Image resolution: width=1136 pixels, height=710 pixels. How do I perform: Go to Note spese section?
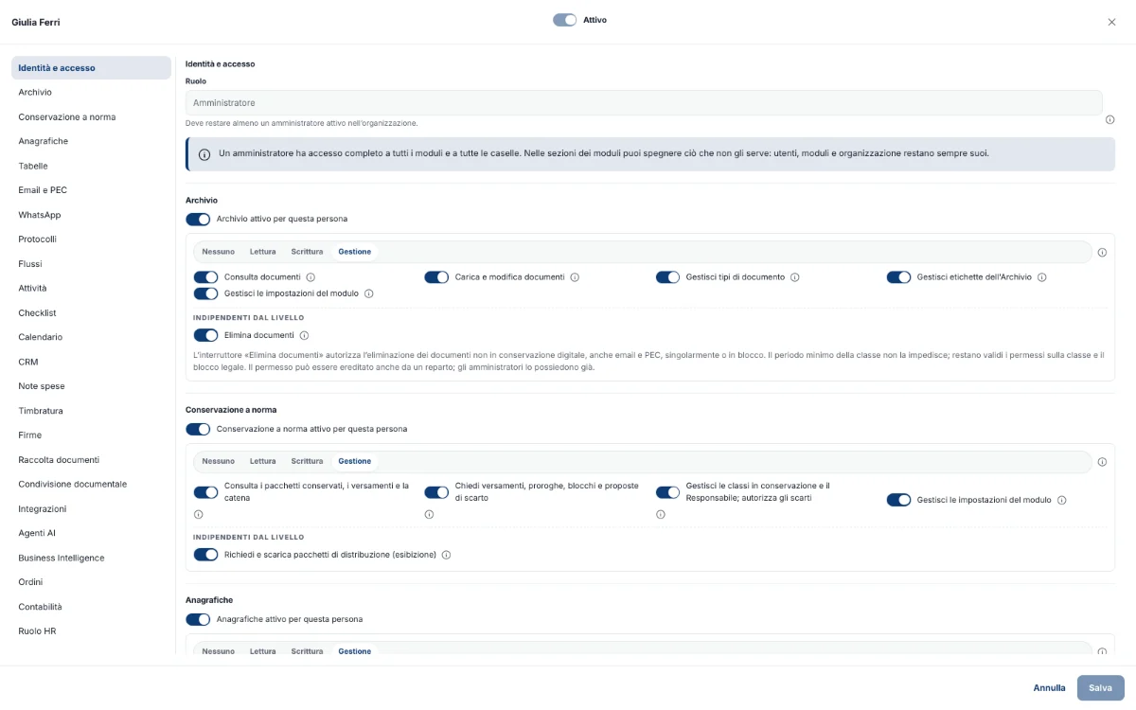click(x=91, y=386)
